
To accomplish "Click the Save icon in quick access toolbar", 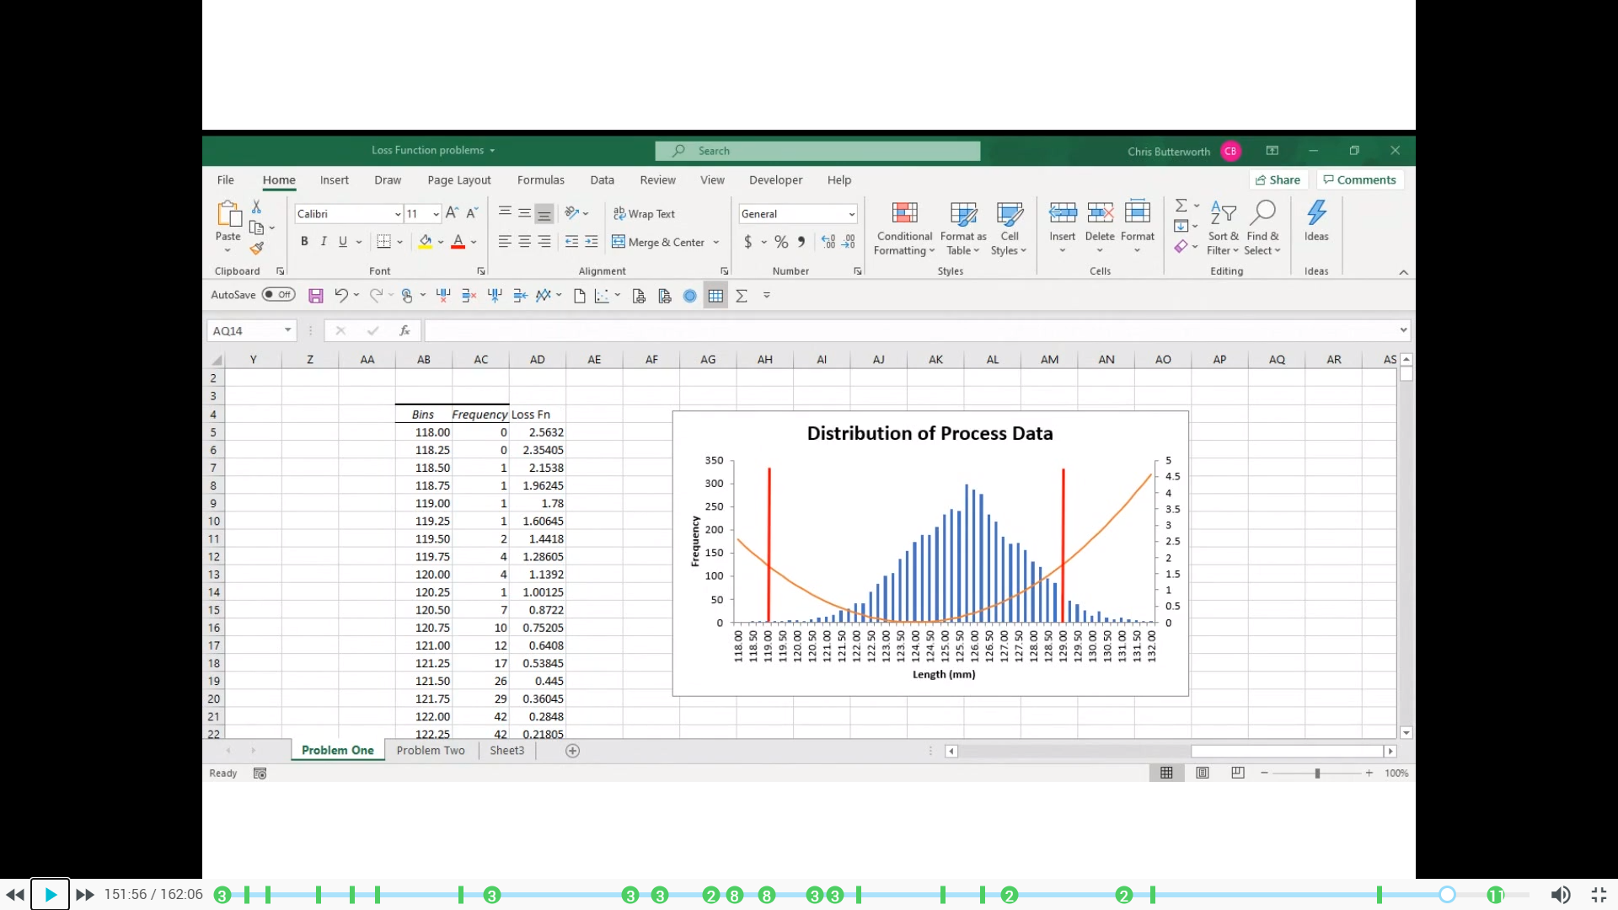I will click(316, 296).
